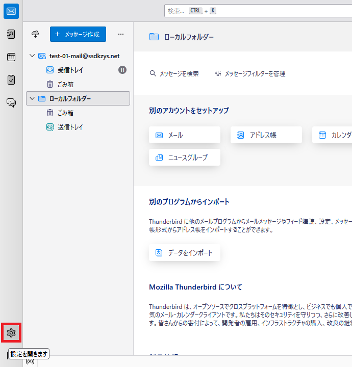The image size is (352, 367).
Task: Set up a new ニュースグループ account
Action: click(x=185, y=158)
